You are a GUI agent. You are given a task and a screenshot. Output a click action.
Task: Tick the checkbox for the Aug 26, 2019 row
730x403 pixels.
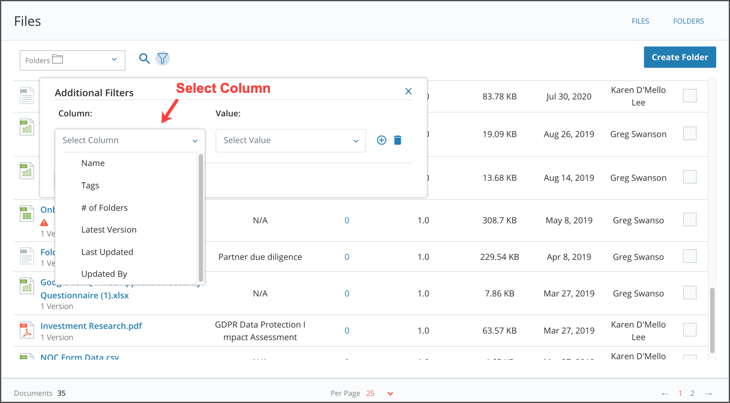tap(690, 133)
